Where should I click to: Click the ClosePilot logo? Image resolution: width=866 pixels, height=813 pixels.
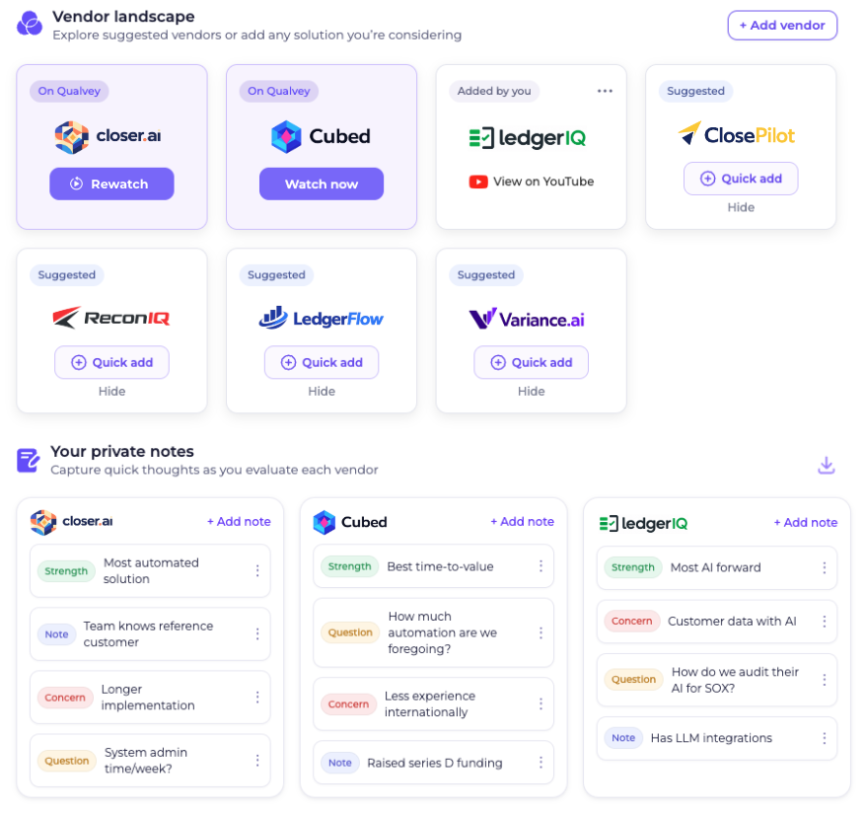(737, 134)
